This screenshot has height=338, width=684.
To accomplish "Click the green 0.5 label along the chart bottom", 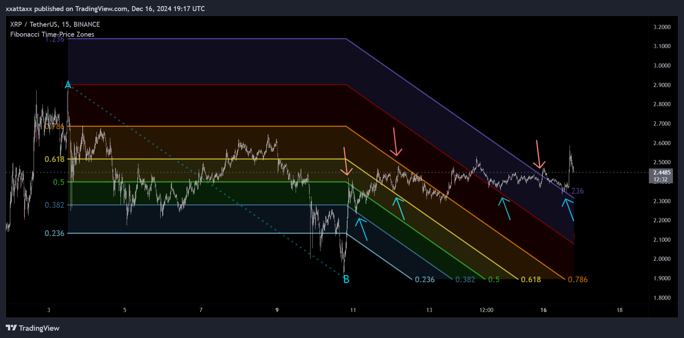I will click(x=494, y=280).
